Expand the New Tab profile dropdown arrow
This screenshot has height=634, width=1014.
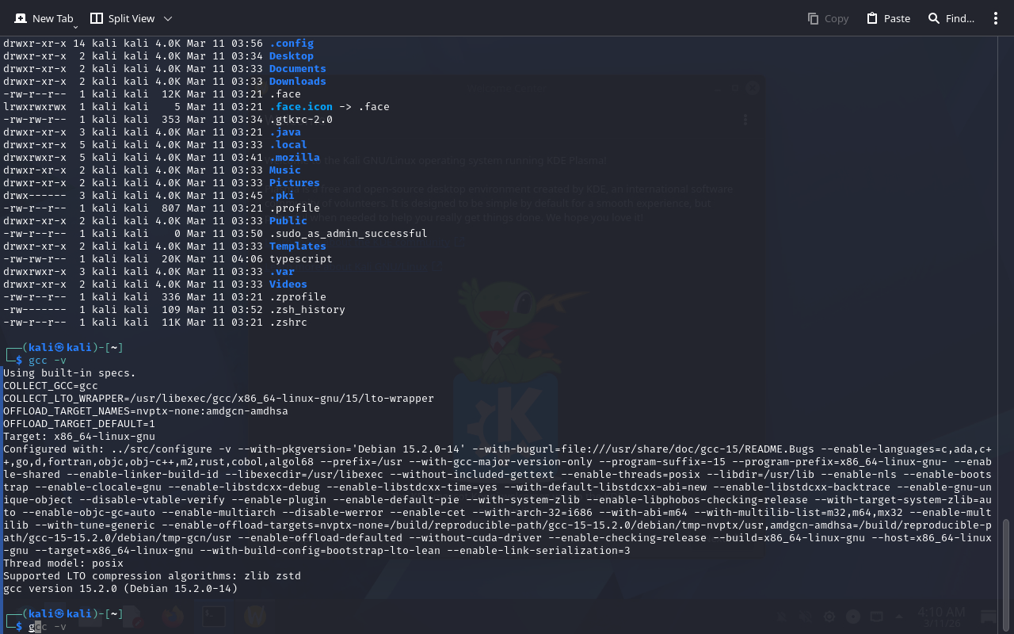coord(75,26)
